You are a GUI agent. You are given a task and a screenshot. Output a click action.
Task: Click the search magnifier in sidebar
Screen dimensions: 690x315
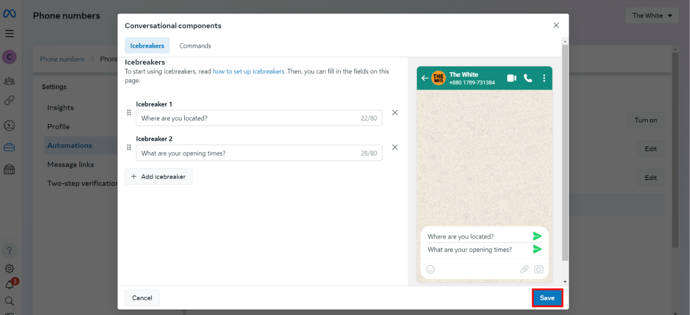[9, 301]
